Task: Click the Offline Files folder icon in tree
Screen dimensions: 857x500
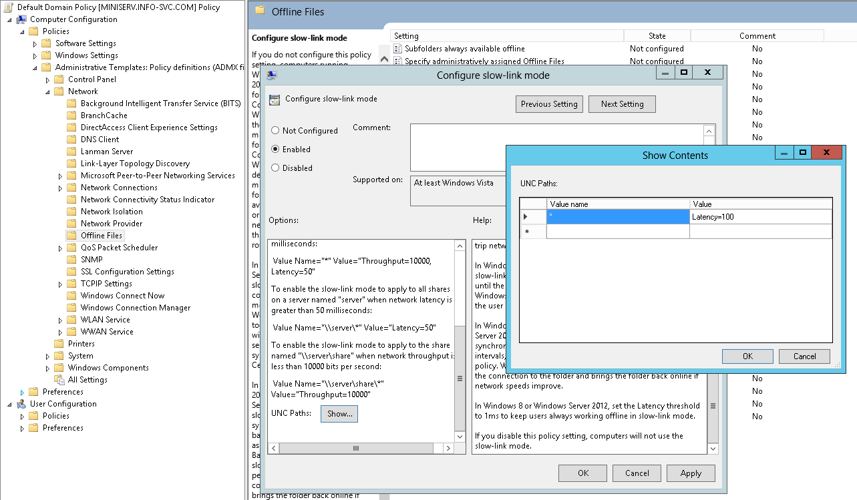Action: [x=72, y=236]
